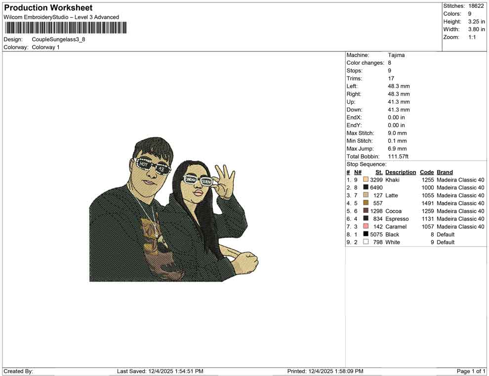Click the barcode under the worksheet title

66,28
